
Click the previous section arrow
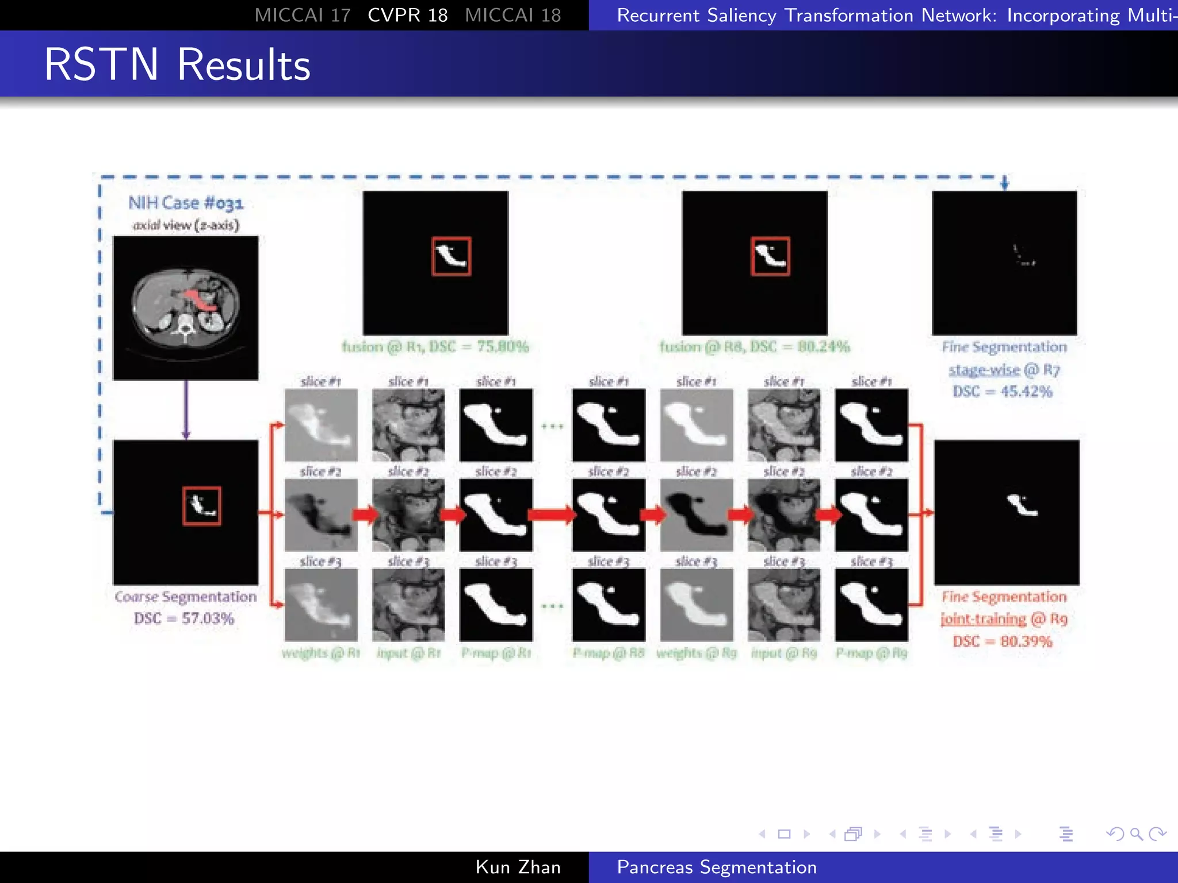[973, 834]
